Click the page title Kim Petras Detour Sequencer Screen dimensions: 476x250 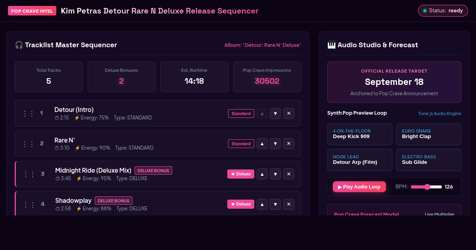coord(159,11)
